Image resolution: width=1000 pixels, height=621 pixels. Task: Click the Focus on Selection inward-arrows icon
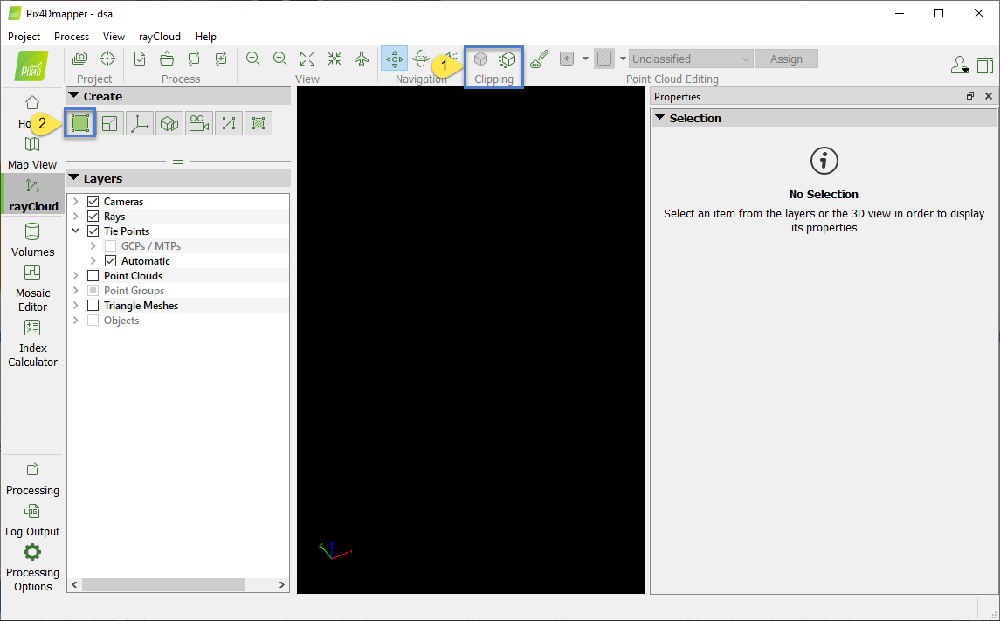(334, 59)
